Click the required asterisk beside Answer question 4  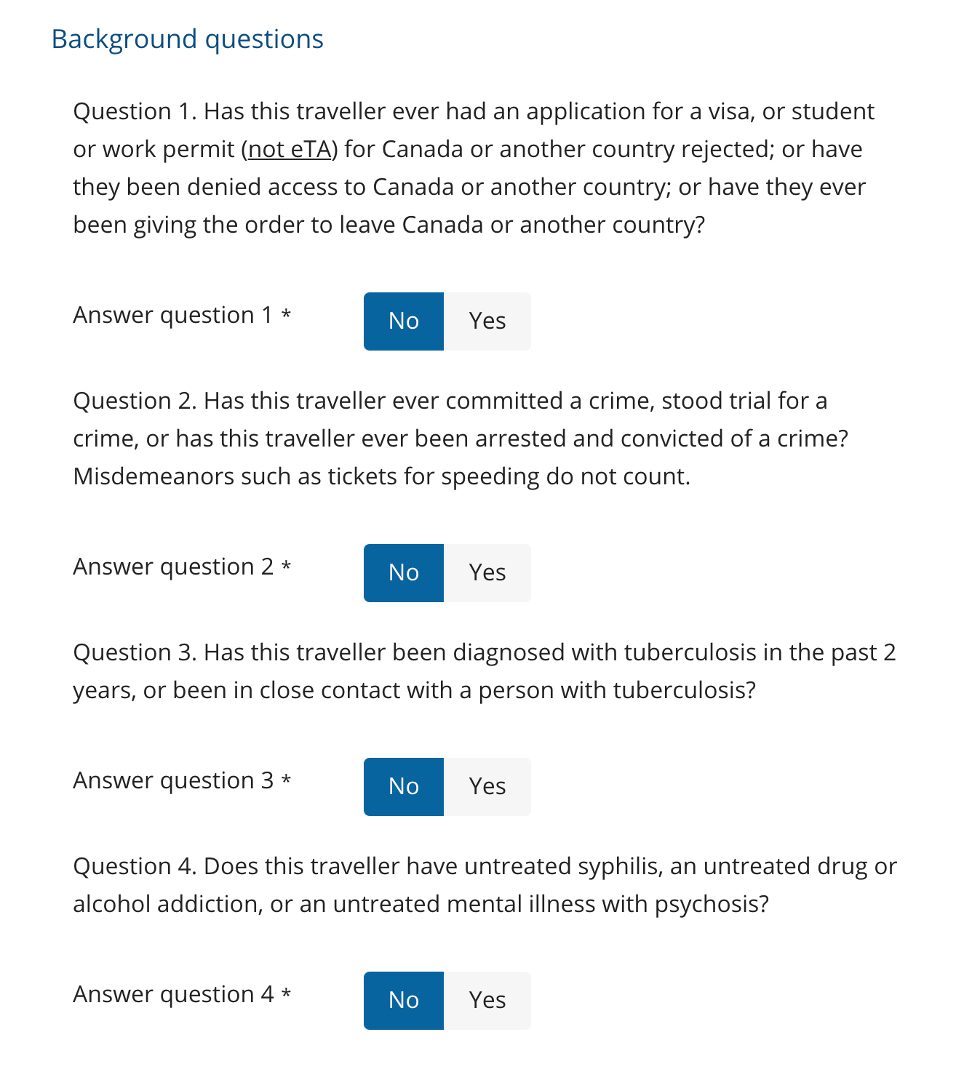[286, 994]
